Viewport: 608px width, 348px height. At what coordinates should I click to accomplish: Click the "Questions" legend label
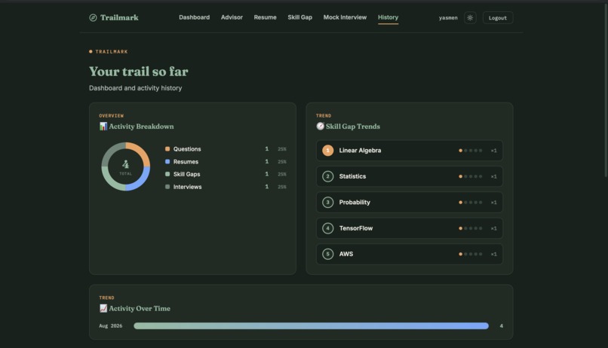(187, 148)
